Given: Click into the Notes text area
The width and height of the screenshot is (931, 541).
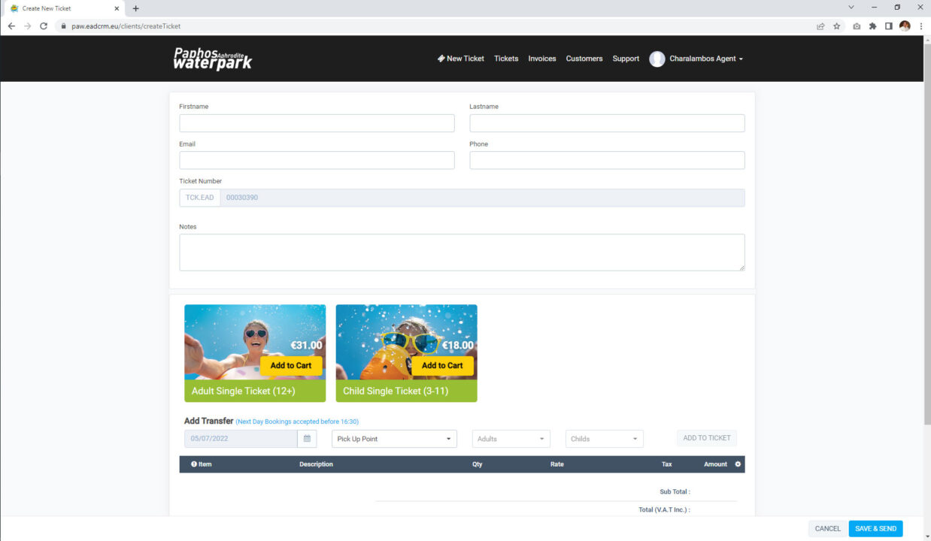Looking at the screenshot, I should tap(462, 252).
